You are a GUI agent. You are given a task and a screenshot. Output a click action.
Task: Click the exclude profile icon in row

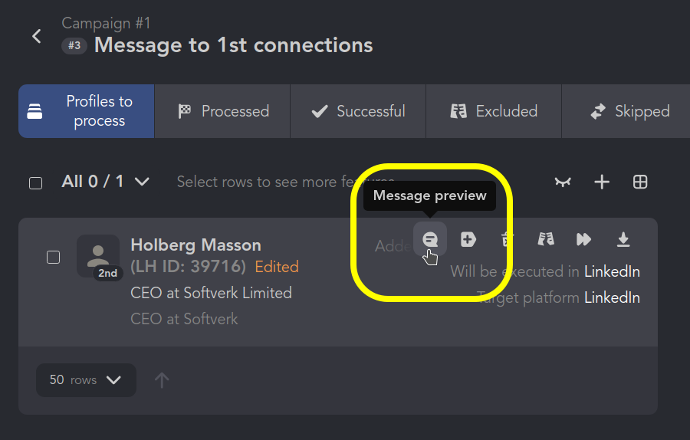click(546, 239)
